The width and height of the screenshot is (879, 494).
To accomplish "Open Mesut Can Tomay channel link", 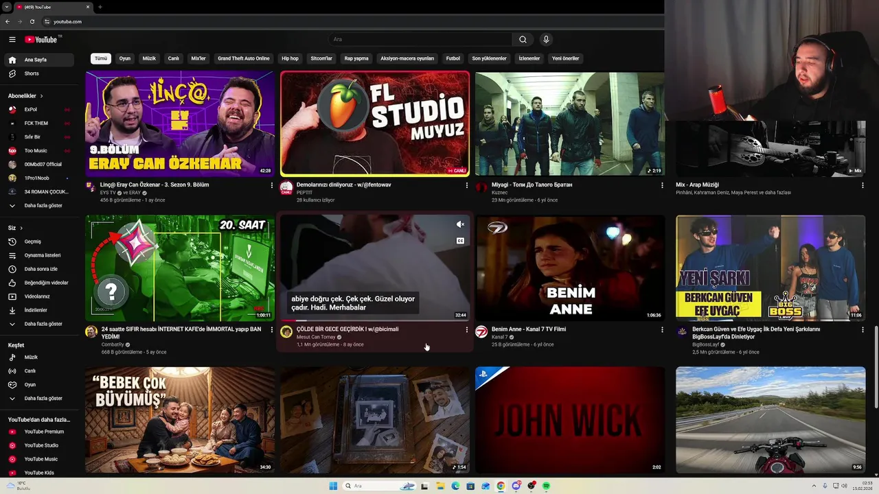I will click(x=316, y=337).
